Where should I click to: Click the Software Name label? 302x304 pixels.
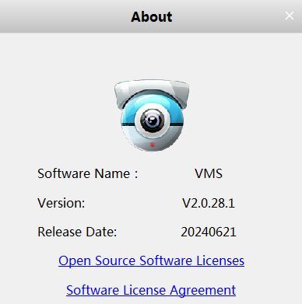click(x=87, y=173)
